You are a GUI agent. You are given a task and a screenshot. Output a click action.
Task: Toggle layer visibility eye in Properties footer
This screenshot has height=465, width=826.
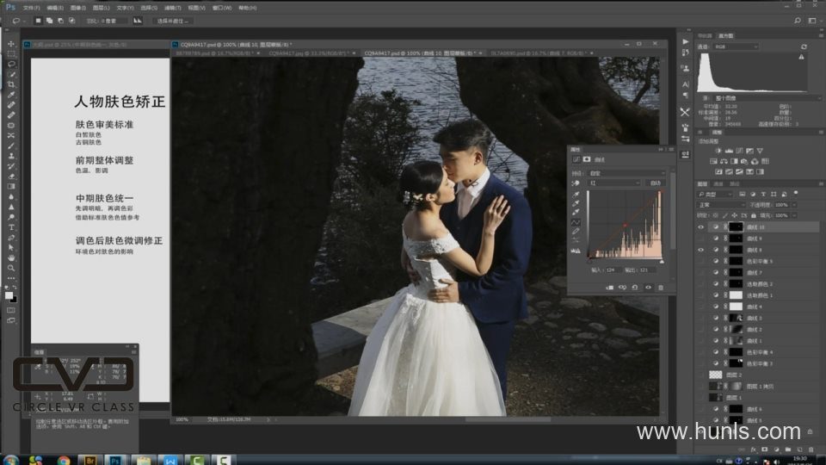(648, 288)
